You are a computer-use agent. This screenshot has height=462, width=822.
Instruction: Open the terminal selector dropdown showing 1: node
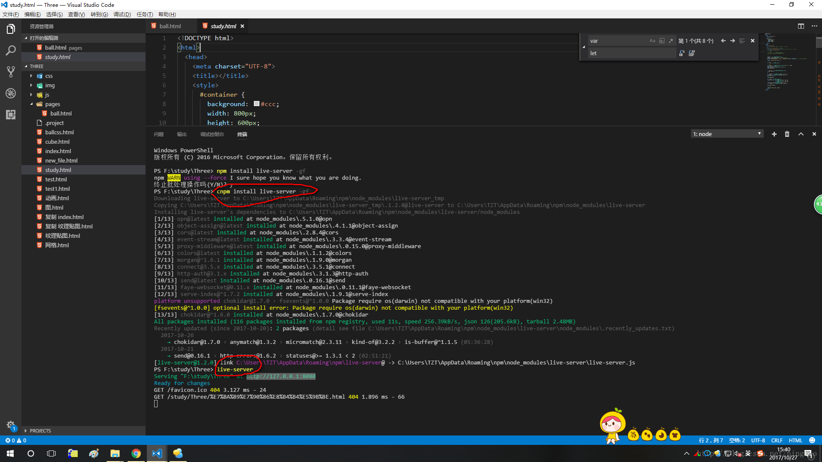point(727,133)
